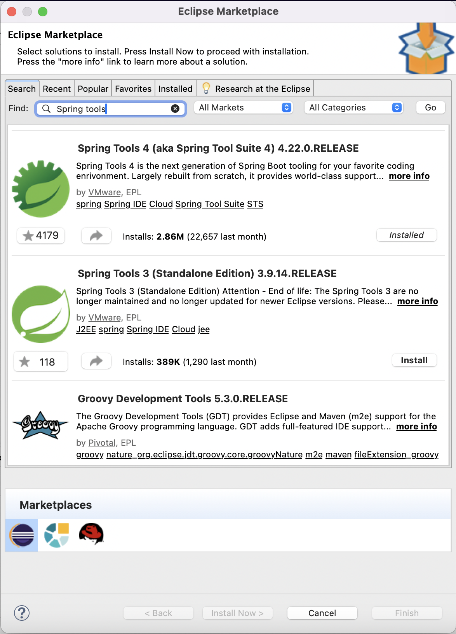This screenshot has width=456, height=634.
Task: Share Spring Tools 4 using the arrow icon
Action: [x=96, y=236]
